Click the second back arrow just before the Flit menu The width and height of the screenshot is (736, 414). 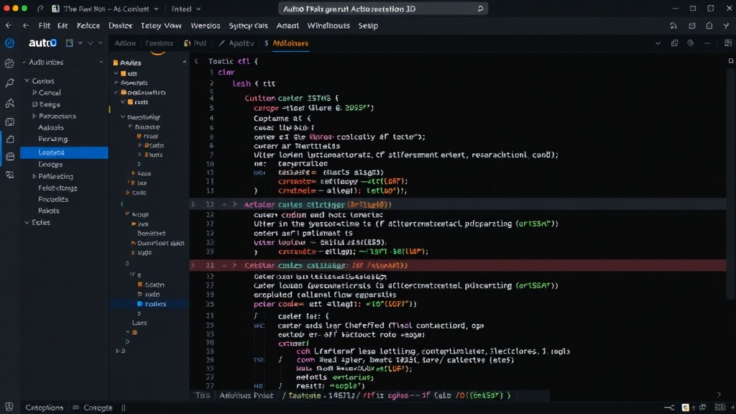pos(26,26)
